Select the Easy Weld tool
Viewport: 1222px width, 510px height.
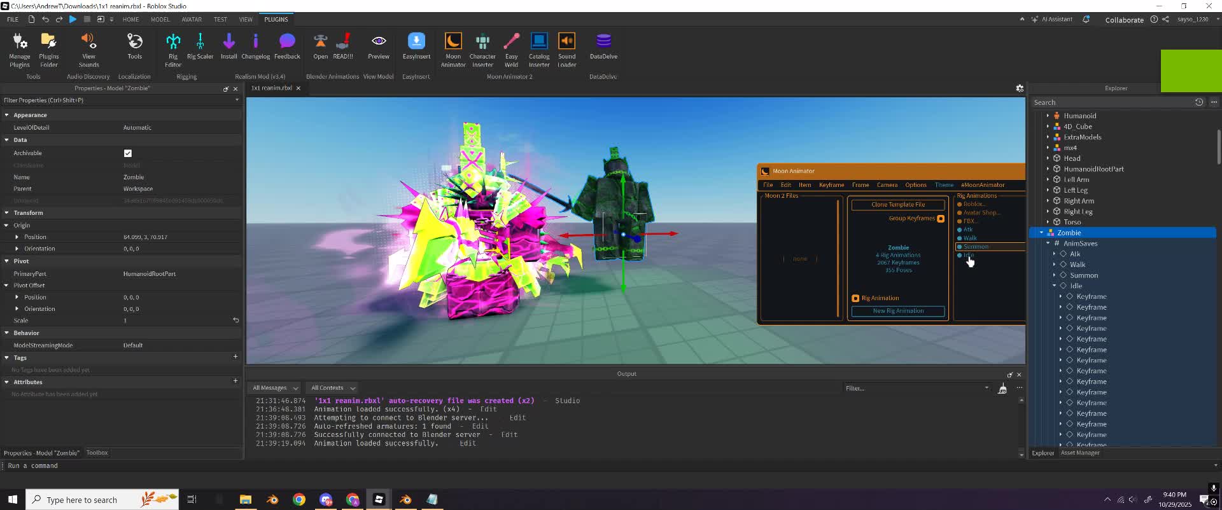[511, 50]
